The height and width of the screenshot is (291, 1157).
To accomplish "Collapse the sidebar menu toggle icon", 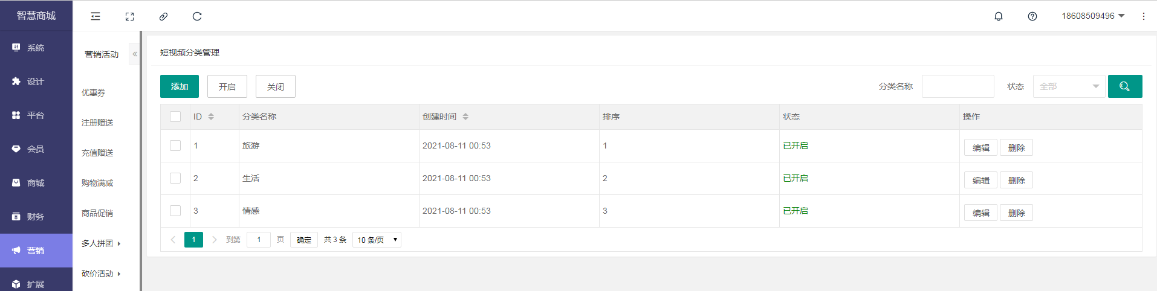I will tap(96, 16).
